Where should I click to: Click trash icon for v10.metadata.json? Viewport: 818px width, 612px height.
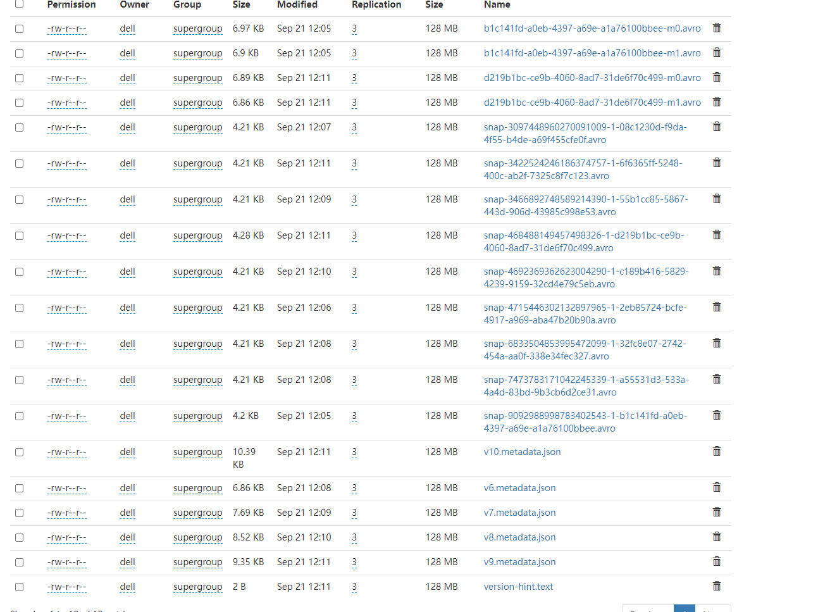point(717,451)
